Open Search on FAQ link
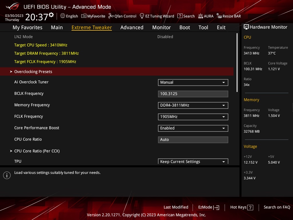This screenshot has width=293, height=220. pos(277,207)
